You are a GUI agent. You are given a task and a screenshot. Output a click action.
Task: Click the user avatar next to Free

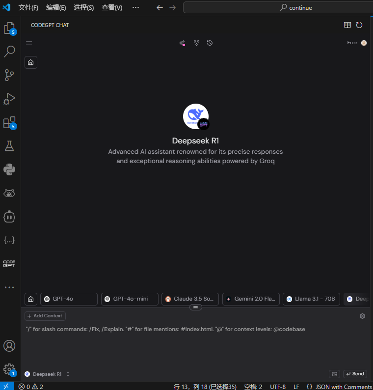click(364, 43)
